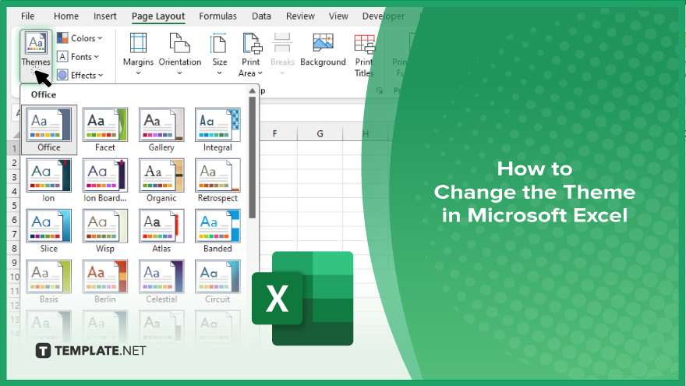686x386 pixels.
Task: Select row 1 header
Action: click(14, 148)
